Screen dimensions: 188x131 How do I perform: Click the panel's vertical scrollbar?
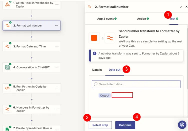click(x=187, y=59)
